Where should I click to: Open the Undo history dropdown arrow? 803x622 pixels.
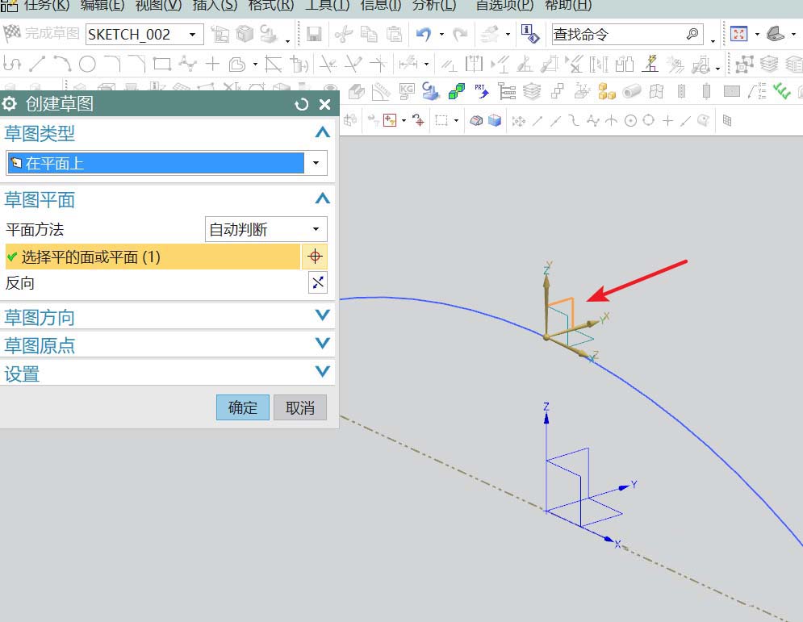[442, 35]
